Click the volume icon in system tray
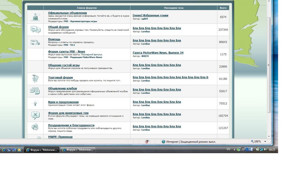Image resolution: width=291 pixels, height=182 pixels. 265,150
